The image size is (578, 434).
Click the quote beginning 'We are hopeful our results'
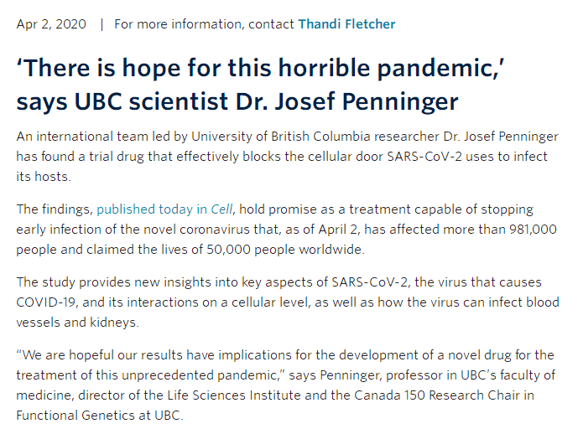(286, 385)
